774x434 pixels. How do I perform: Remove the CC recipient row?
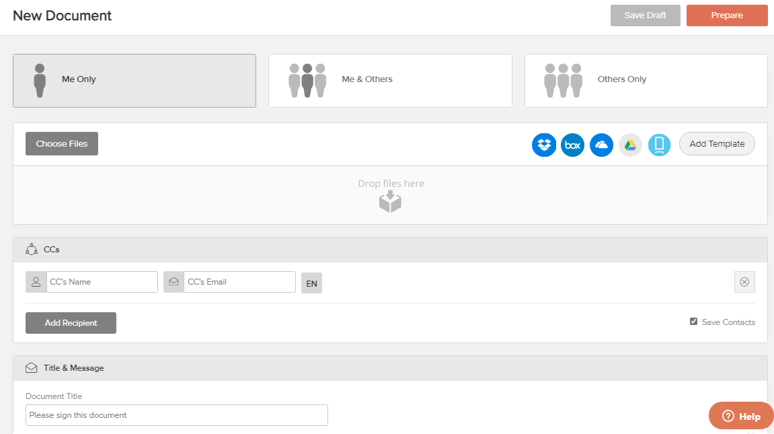744,281
